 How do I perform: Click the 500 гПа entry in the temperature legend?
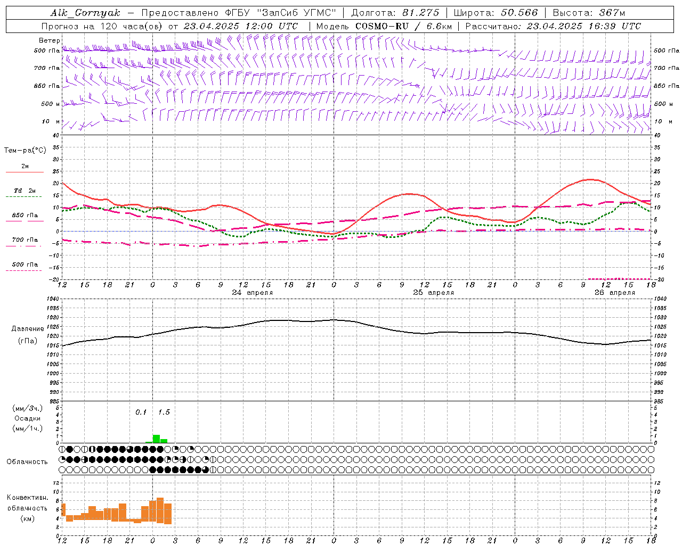tap(25, 265)
